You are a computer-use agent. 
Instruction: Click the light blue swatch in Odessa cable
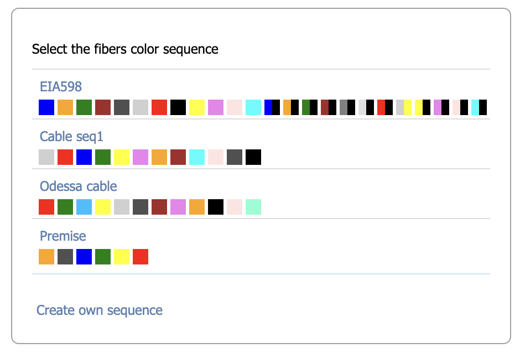84,207
